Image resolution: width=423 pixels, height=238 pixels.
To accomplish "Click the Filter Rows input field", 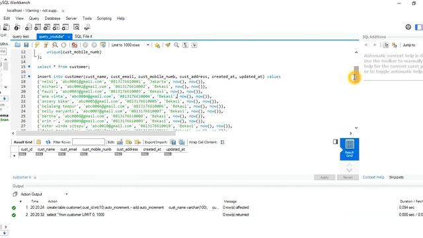I will (x=88, y=142).
